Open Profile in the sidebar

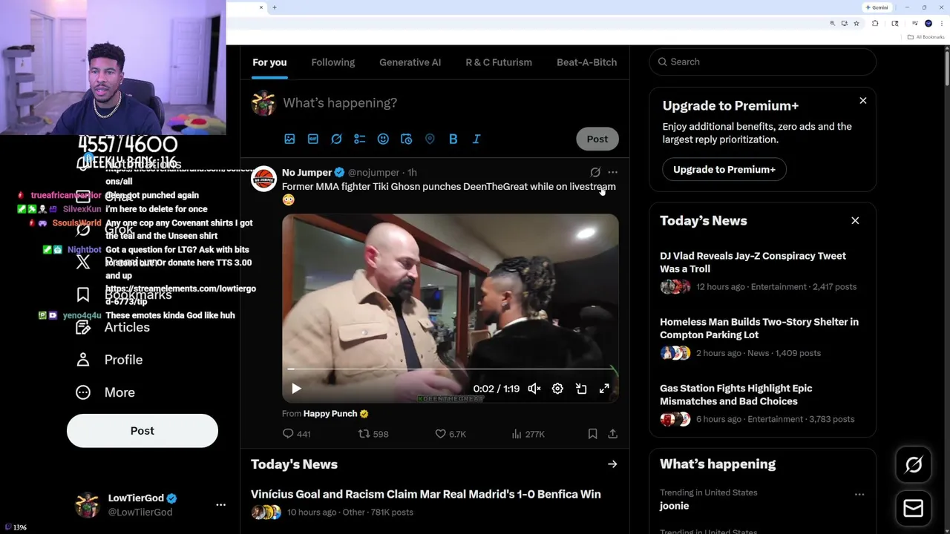(x=109, y=360)
